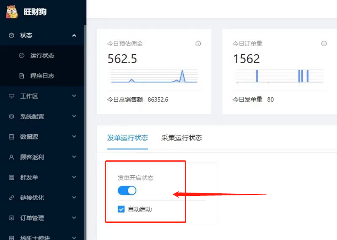Click the info icon beside 今日订单量
This screenshot has height=240, width=337.
click(324, 44)
